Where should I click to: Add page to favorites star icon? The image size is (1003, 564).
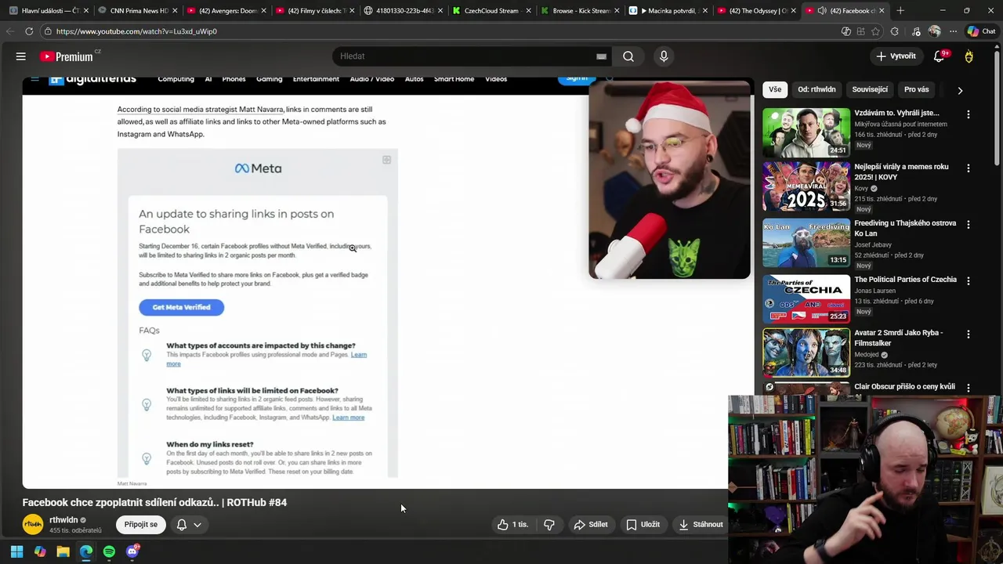point(875,31)
